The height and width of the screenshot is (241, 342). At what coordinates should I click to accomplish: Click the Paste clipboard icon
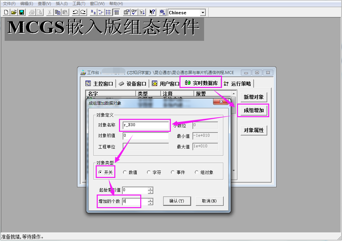tap(65, 12)
